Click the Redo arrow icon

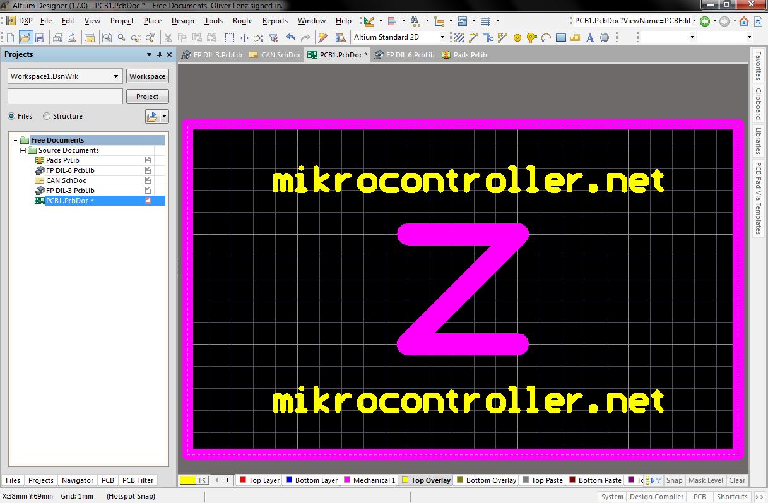(x=305, y=38)
